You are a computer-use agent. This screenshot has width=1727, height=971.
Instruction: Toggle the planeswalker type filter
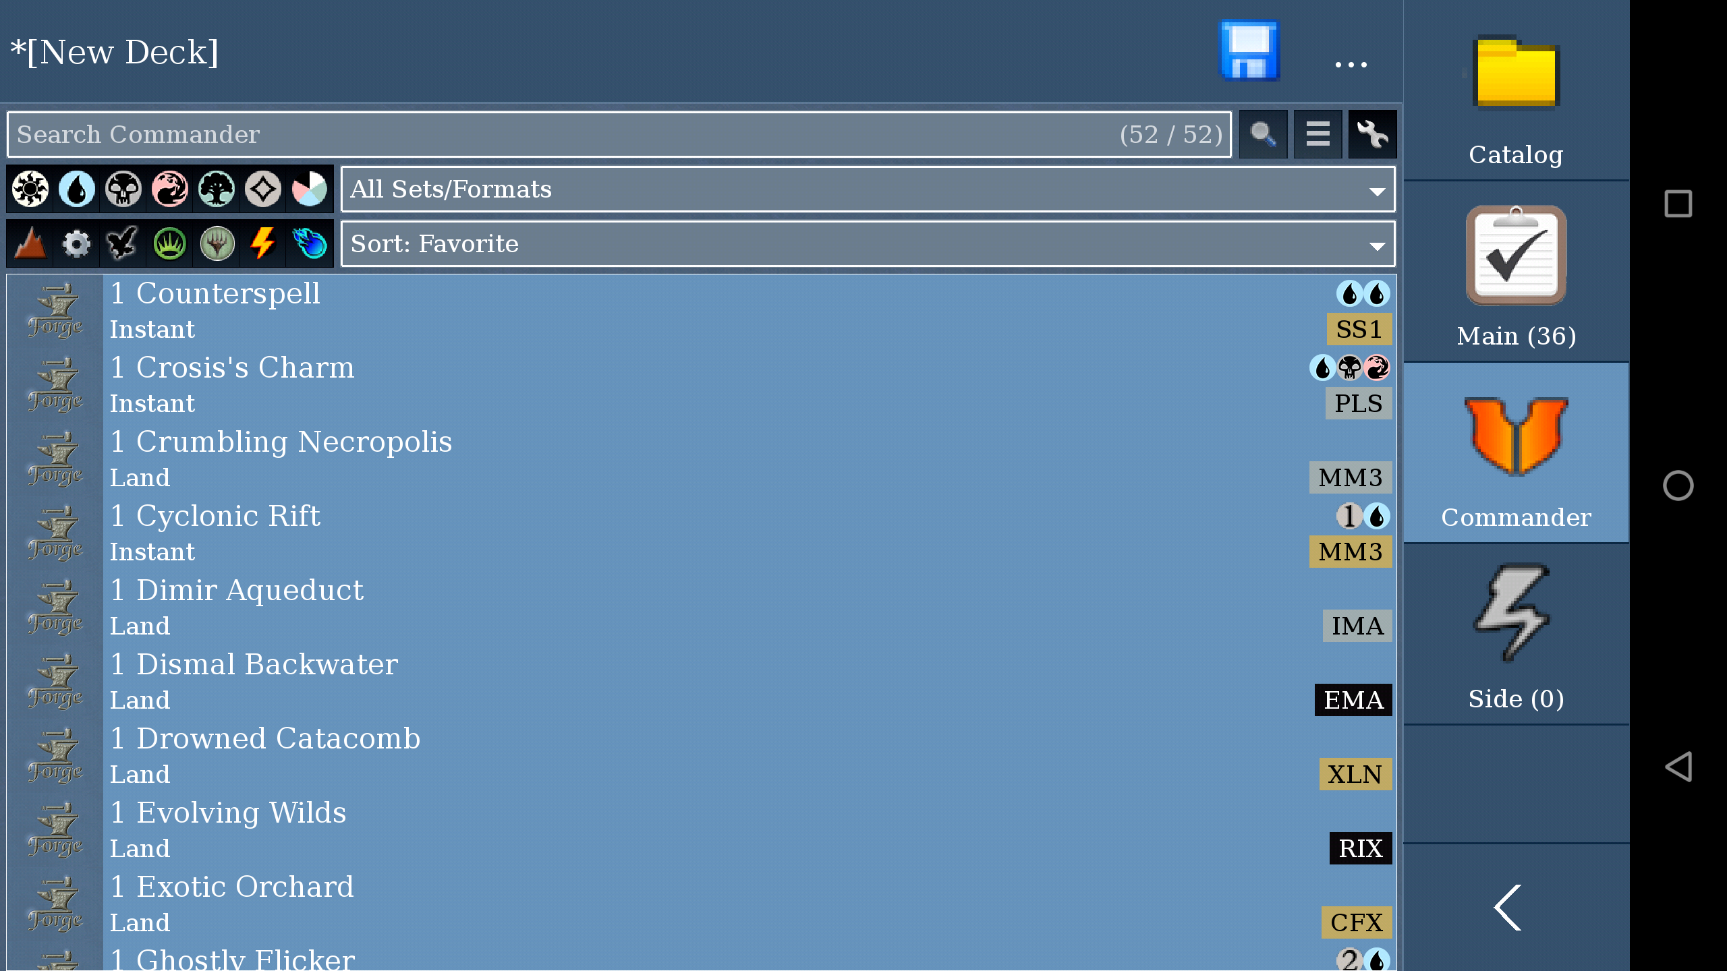[217, 243]
